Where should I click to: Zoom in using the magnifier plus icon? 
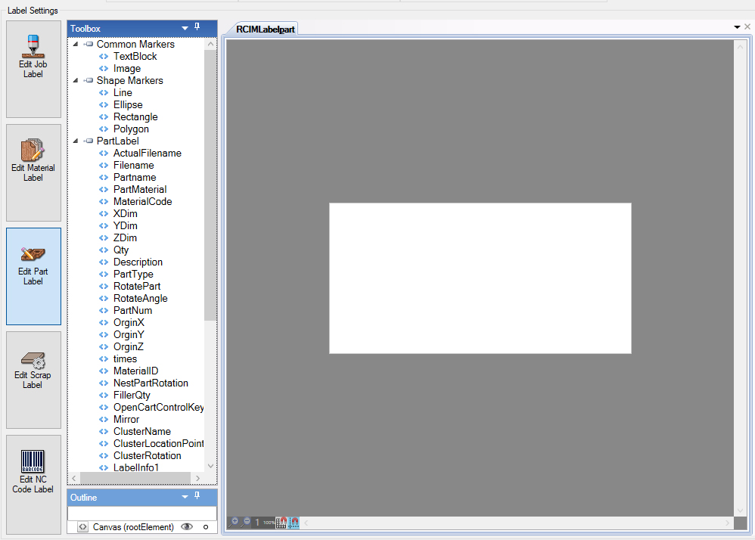click(235, 521)
